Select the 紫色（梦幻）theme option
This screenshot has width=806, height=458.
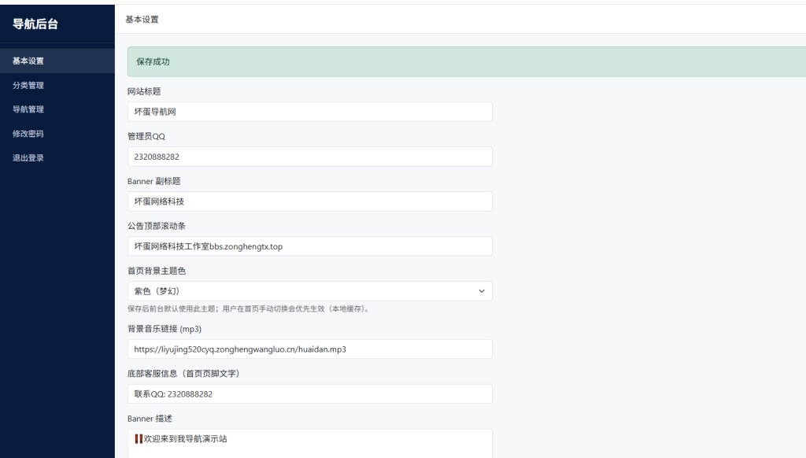pos(309,290)
